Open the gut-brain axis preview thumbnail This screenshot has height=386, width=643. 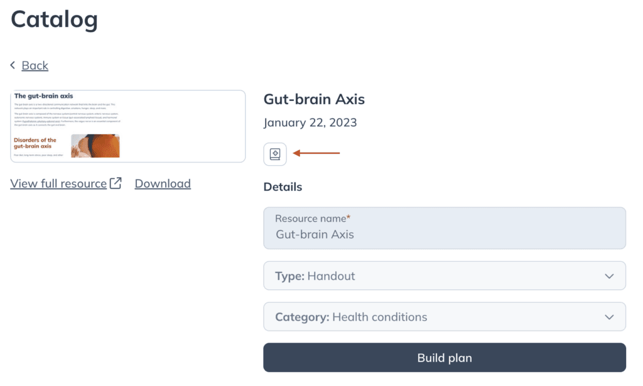click(x=128, y=126)
